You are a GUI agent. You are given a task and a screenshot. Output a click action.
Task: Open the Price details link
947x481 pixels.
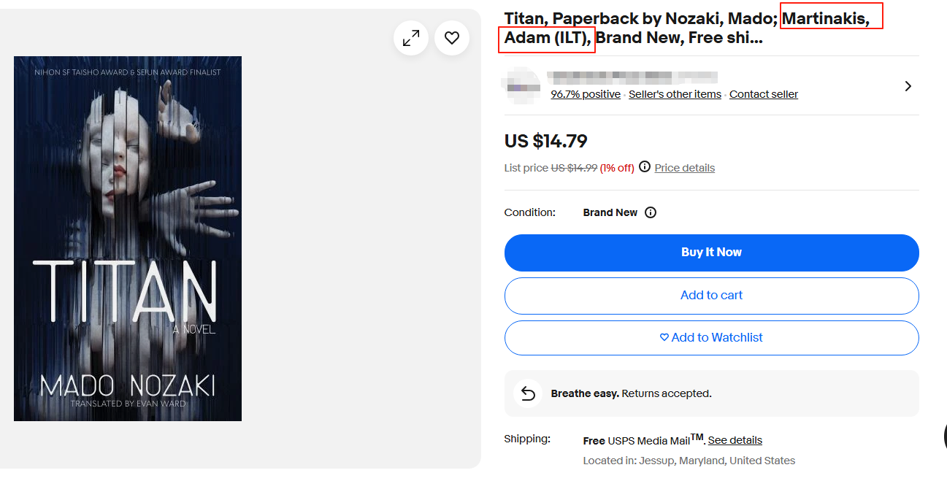[684, 168]
